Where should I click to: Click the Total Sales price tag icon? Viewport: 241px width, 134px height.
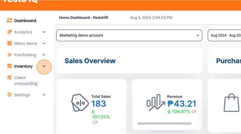[80, 103]
